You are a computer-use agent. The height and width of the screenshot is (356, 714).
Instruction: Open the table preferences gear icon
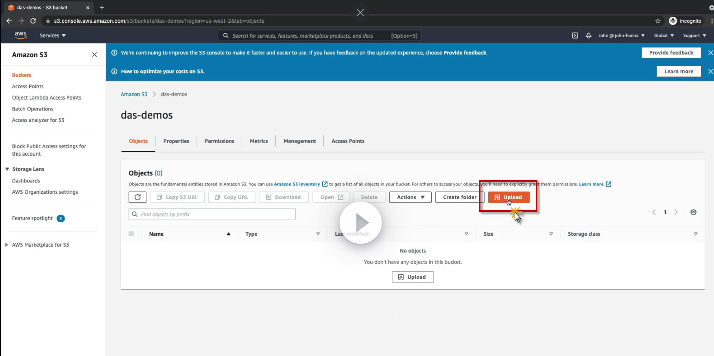click(x=693, y=212)
